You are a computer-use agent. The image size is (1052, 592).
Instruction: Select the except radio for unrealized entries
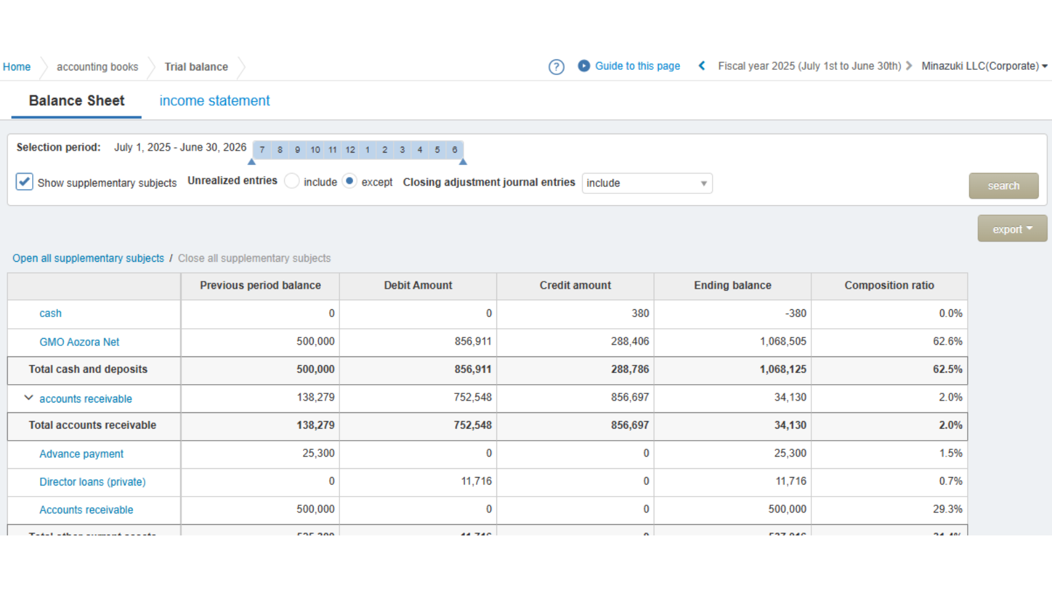pos(350,182)
